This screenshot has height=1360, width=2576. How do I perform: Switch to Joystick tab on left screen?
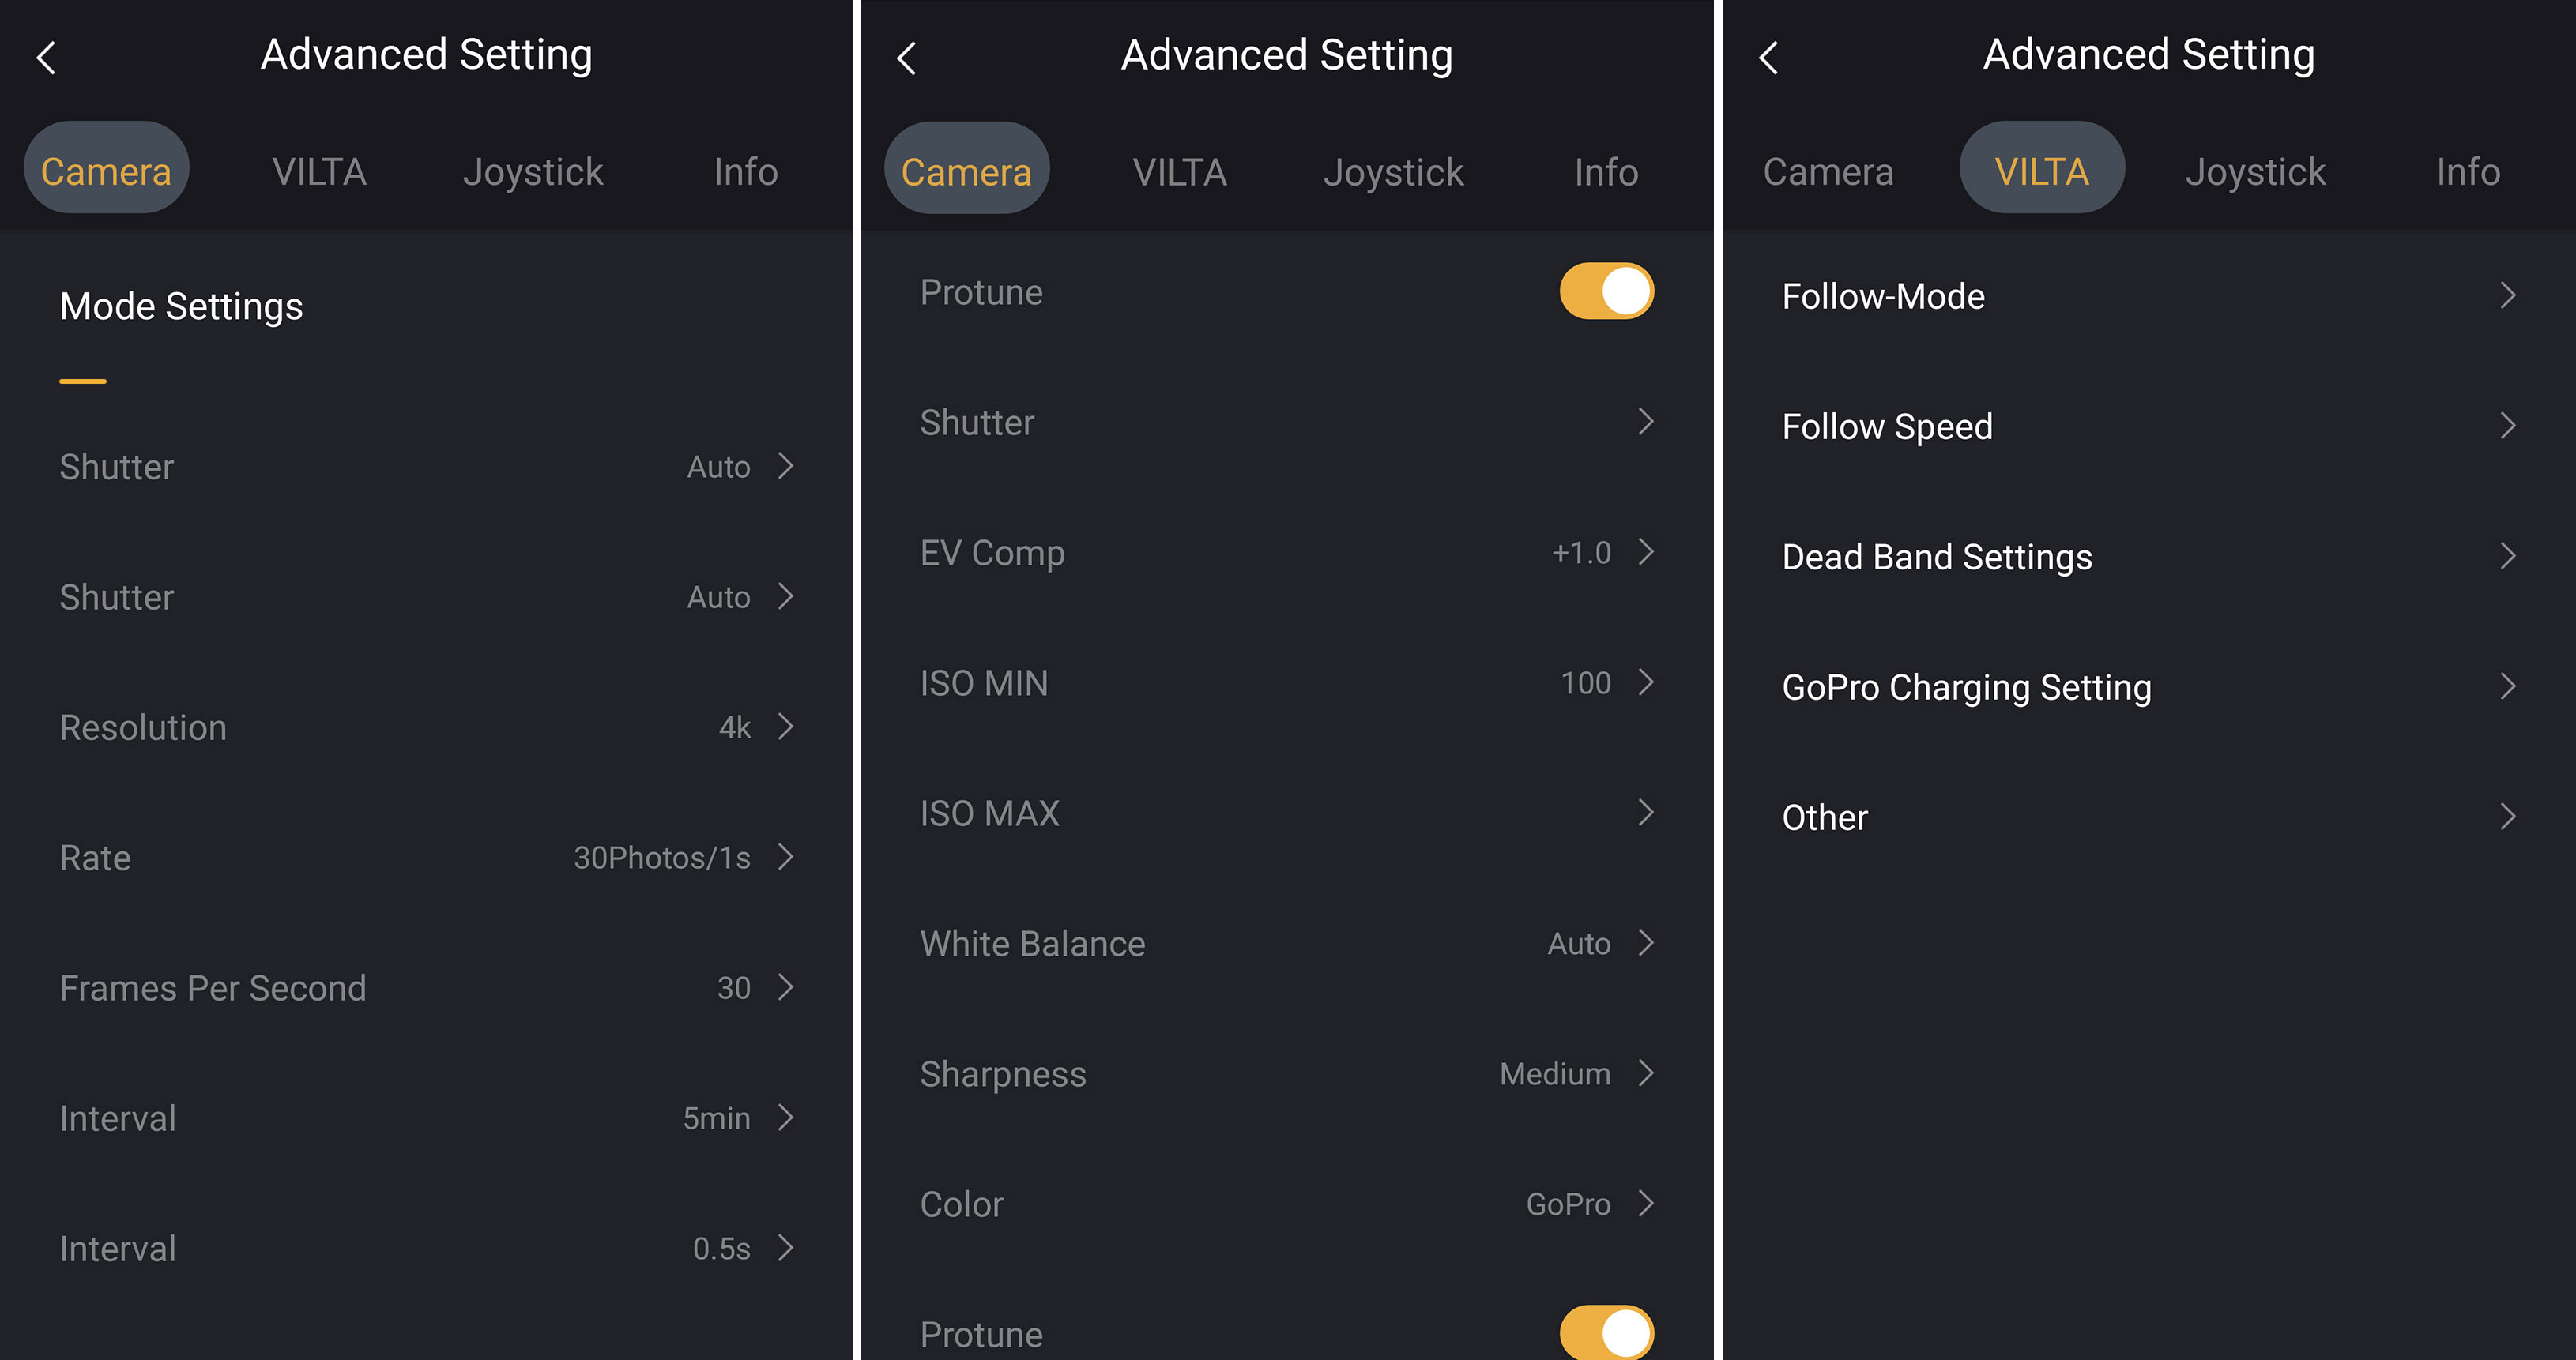pos(533,172)
